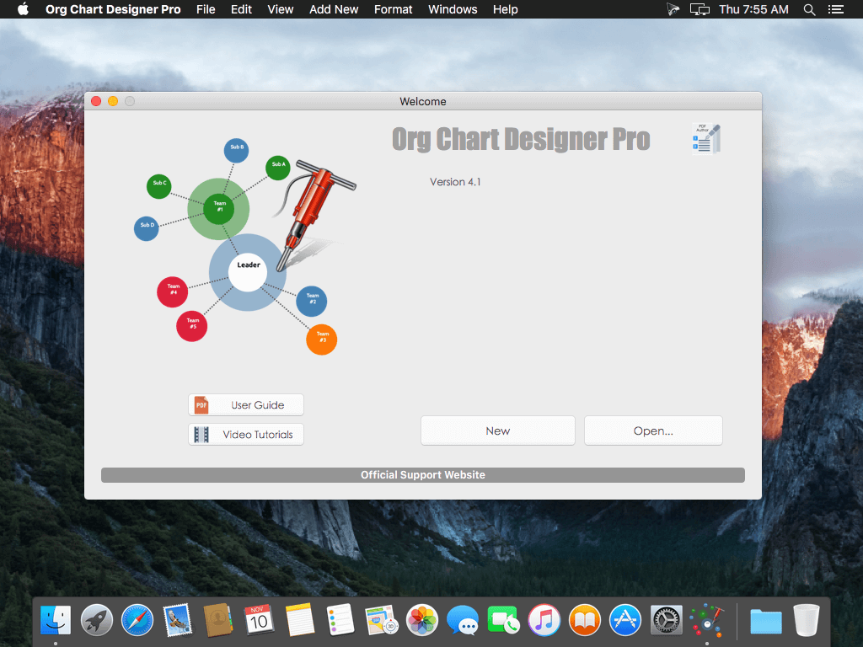Click the New button
The width and height of the screenshot is (863, 647).
point(497,430)
